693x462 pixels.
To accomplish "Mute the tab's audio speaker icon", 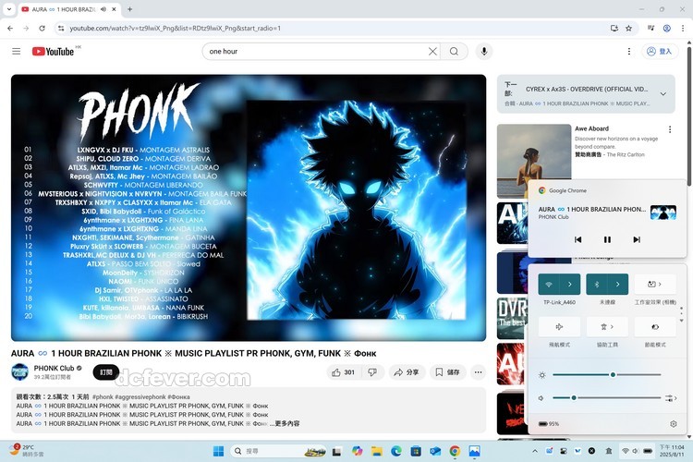I will (x=103, y=9).
